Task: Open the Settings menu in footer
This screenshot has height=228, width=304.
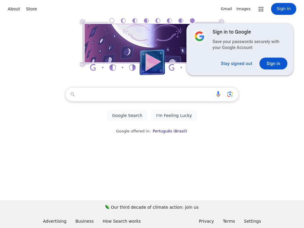Action: pos(252,221)
